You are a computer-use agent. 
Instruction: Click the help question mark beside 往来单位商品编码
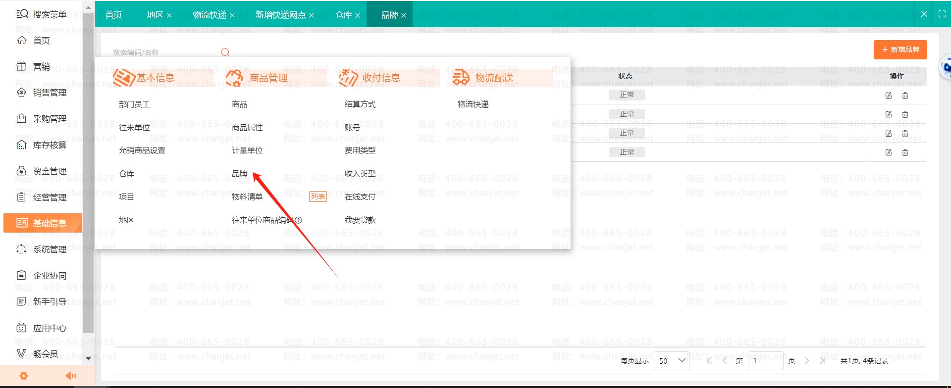click(x=298, y=220)
